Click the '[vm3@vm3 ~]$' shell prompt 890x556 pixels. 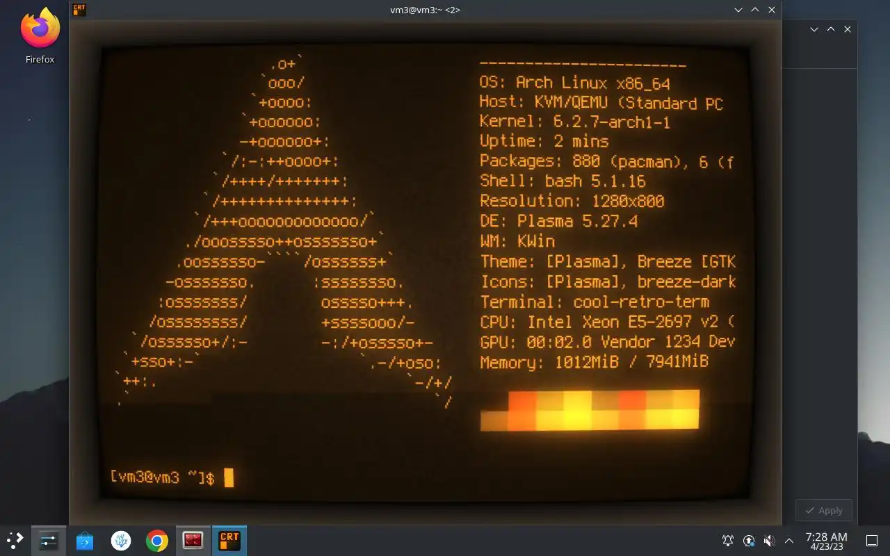pyautogui.click(x=162, y=478)
